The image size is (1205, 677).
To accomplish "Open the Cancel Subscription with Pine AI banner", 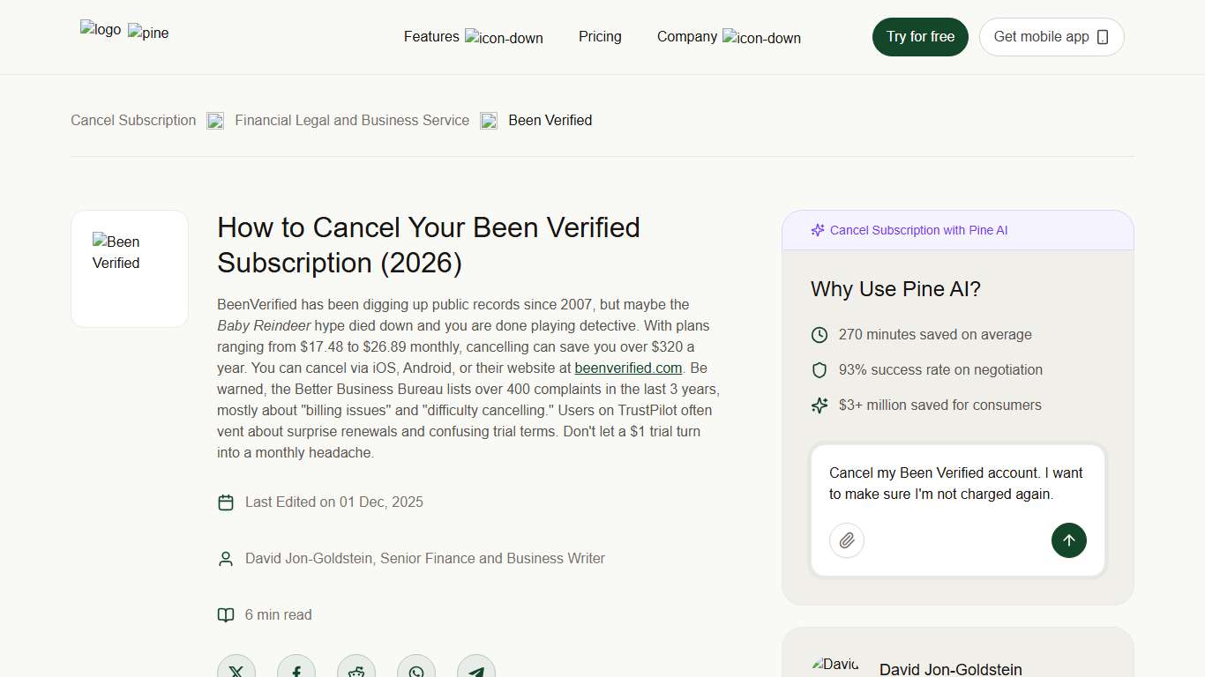I will pyautogui.click(x=918, y=230).
